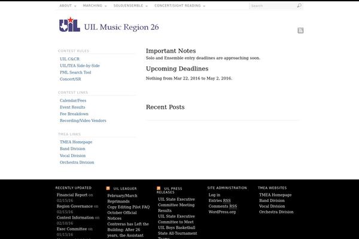This screenshot has height=239, width=359.
Task: Open footer Vocal Division link
Action: pyautogui.click(x=272, y=206)
